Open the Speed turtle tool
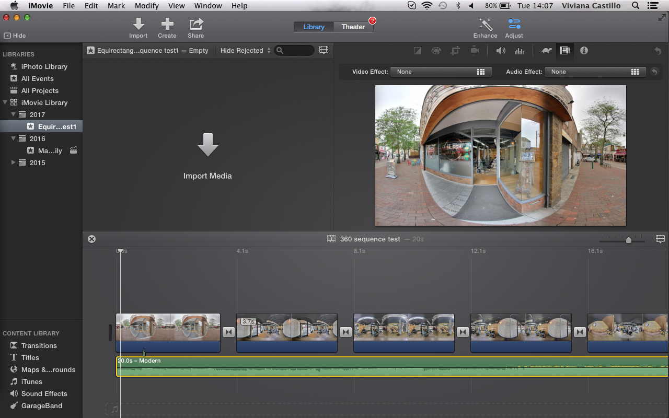The height and width of the screenshot is (418, 669). pos(546,51)
